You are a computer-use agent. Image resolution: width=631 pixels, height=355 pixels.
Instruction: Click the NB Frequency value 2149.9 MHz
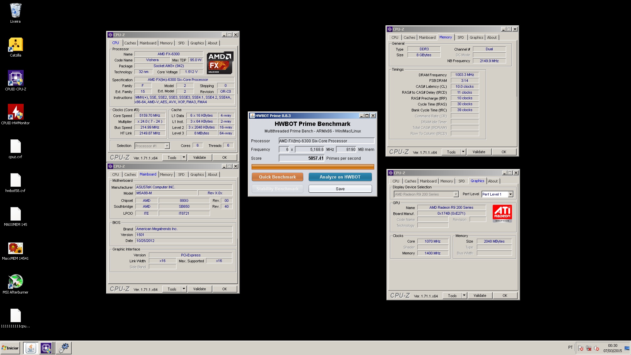(x=489, y=61)
